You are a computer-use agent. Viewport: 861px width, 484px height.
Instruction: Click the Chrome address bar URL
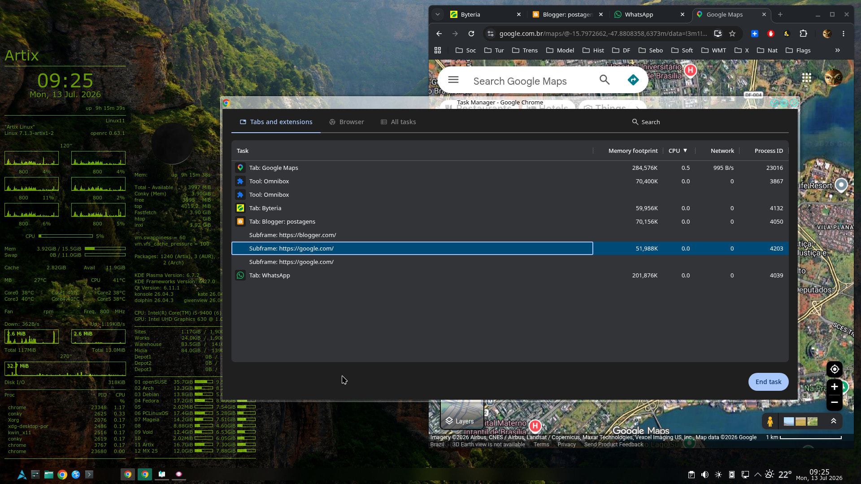click(603, 34)
